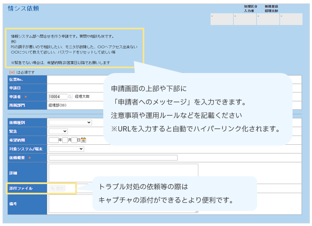Click the 添付 attach file button

[x=57, y=188]
